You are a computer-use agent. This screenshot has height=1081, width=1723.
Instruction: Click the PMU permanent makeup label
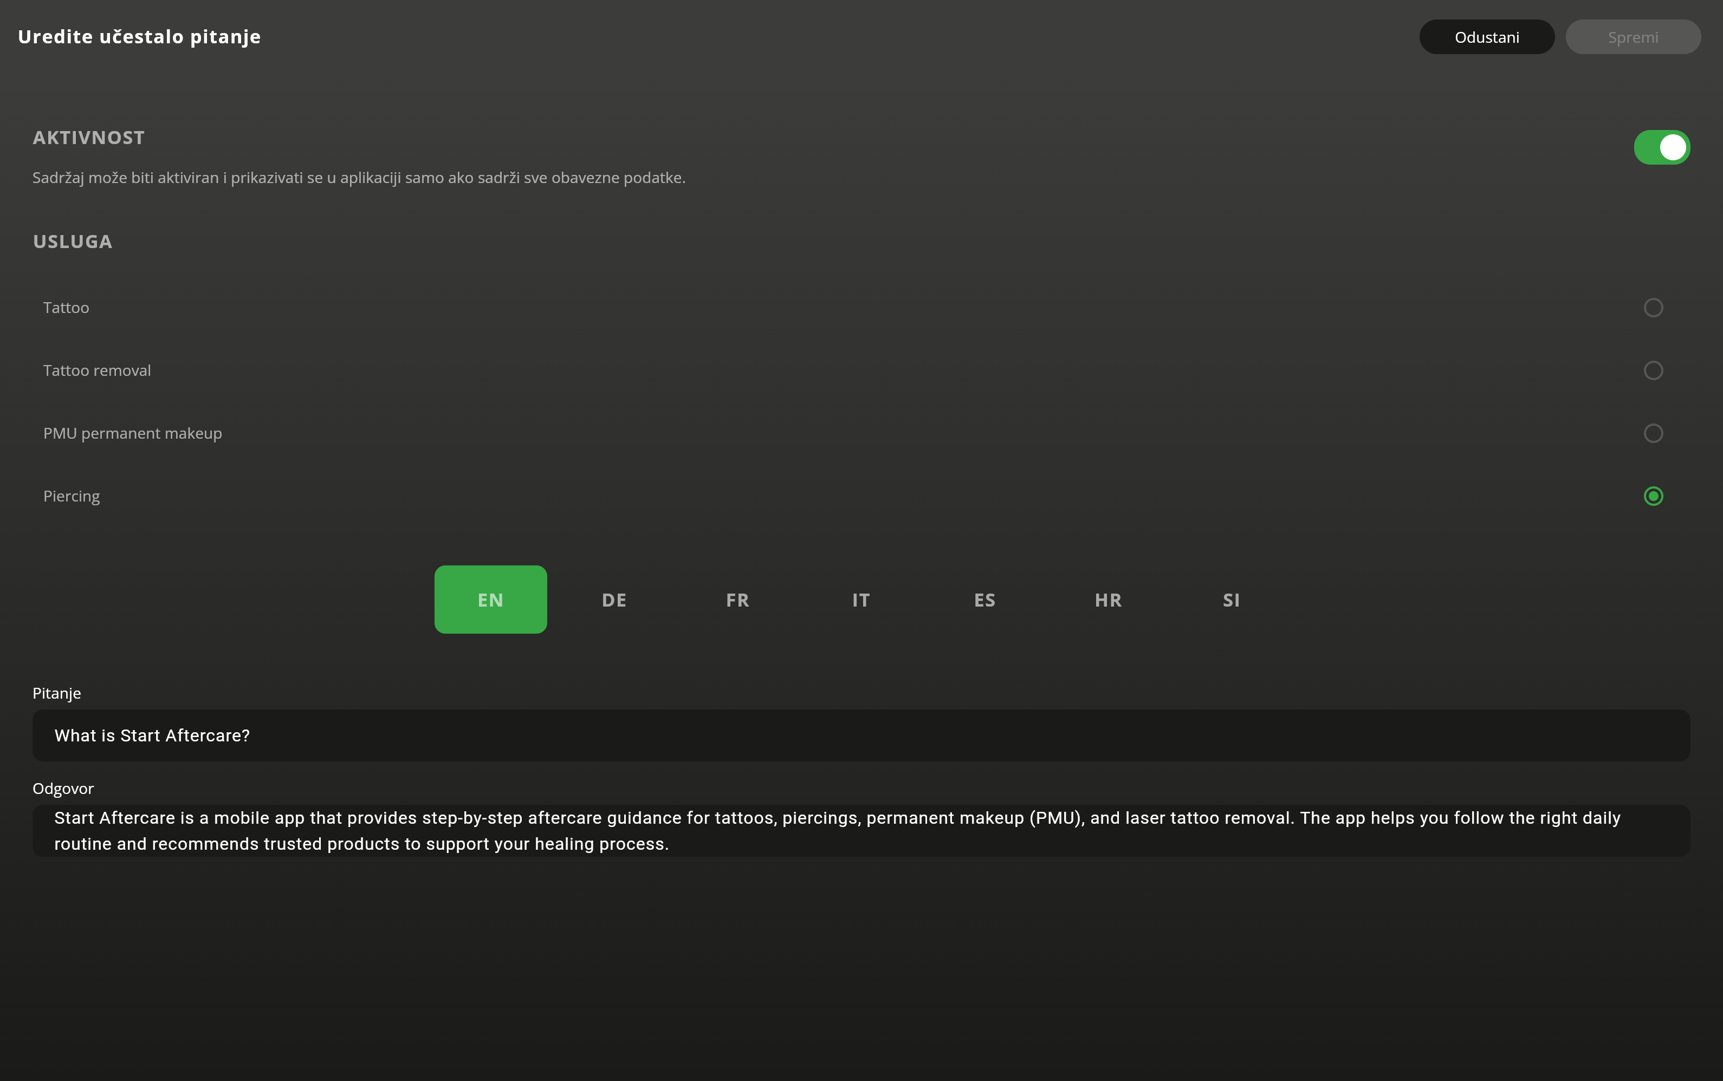(132, 434)
